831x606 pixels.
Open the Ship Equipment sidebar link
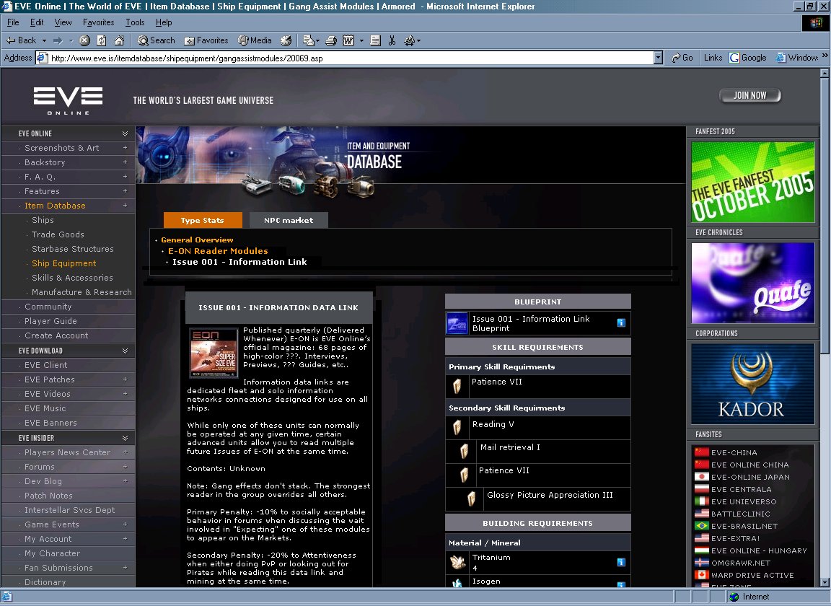pos(63,263)
